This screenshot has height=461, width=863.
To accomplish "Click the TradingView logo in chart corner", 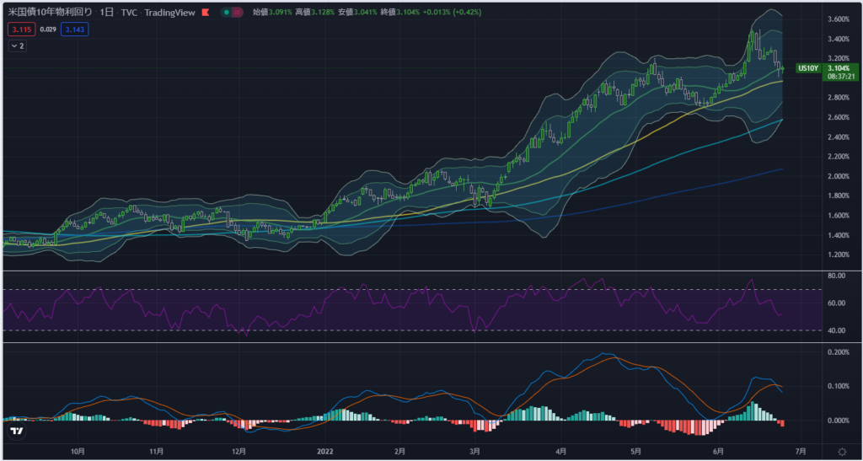I will [16, 431].
